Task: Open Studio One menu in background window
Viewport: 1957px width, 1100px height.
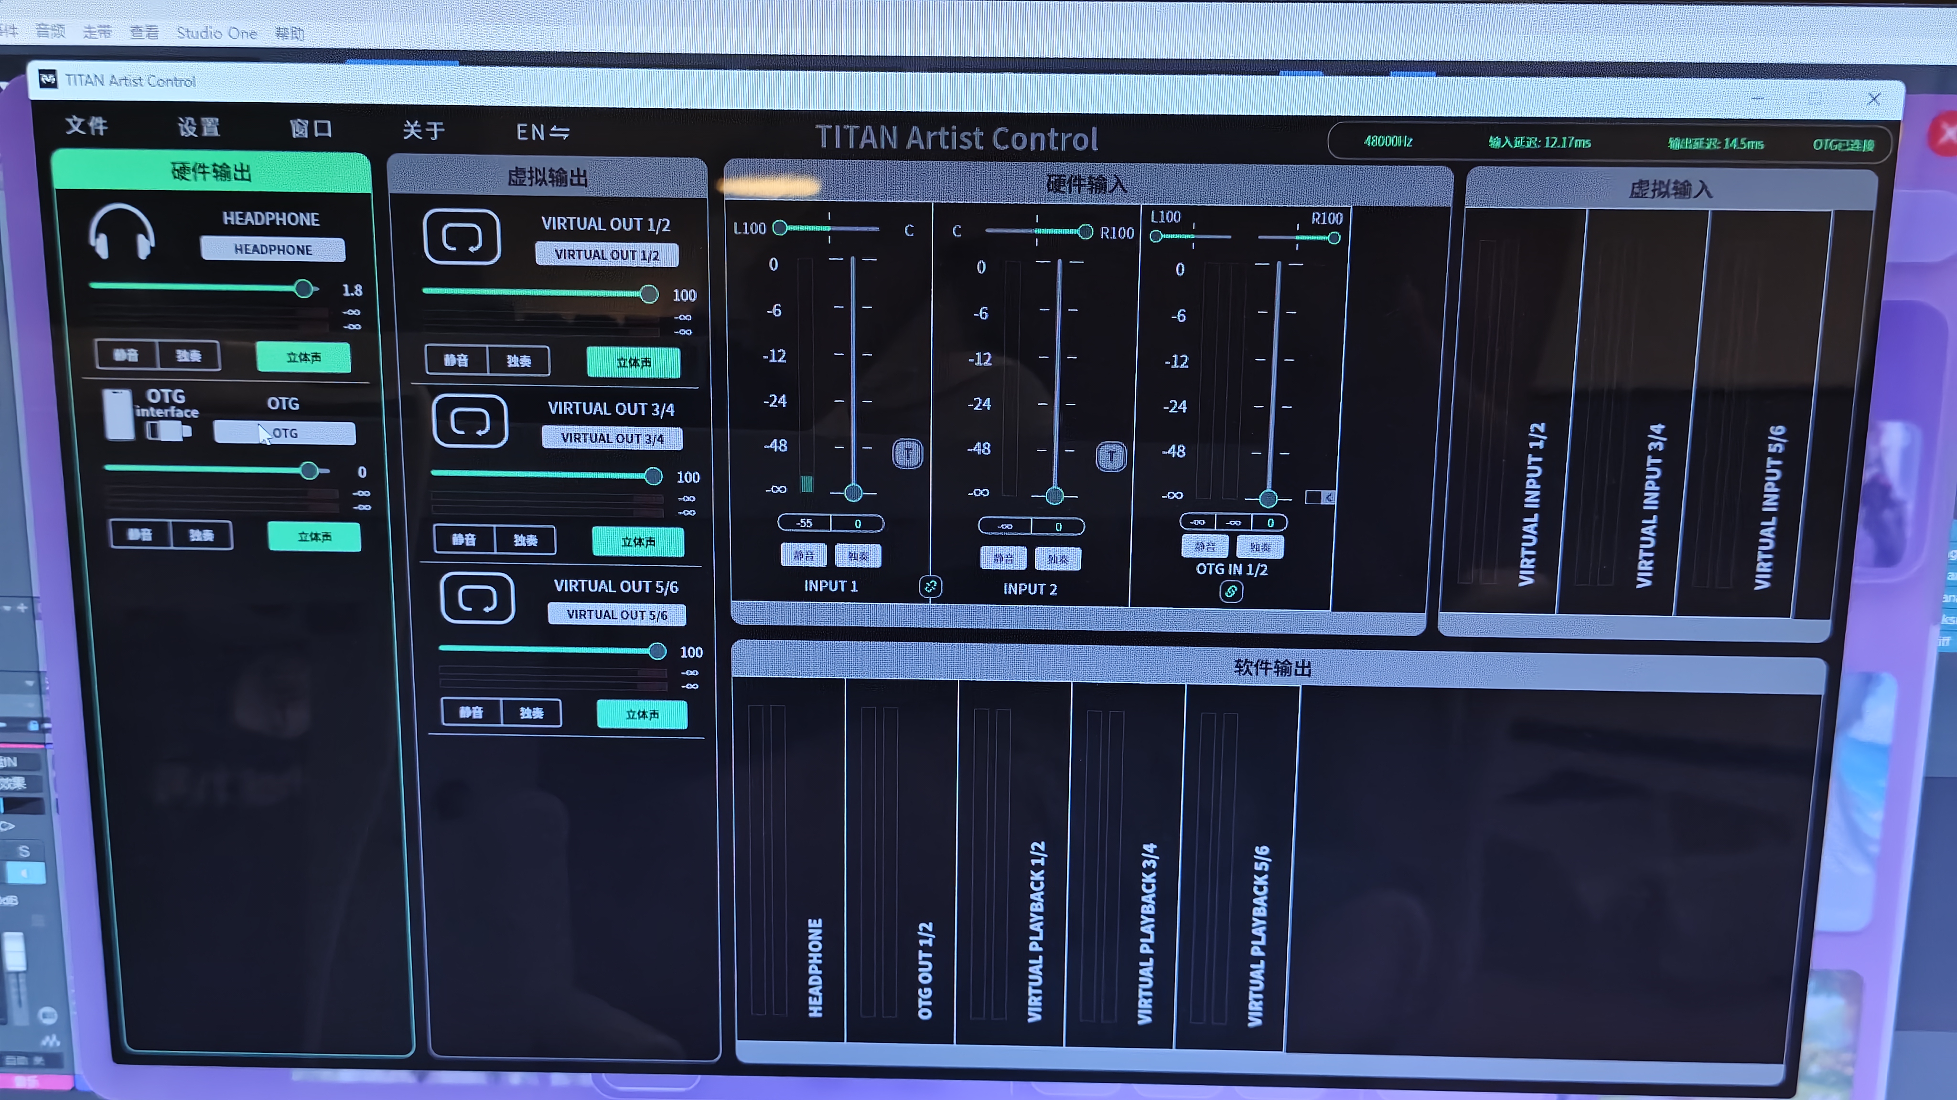Action: (x=216, y=32)
